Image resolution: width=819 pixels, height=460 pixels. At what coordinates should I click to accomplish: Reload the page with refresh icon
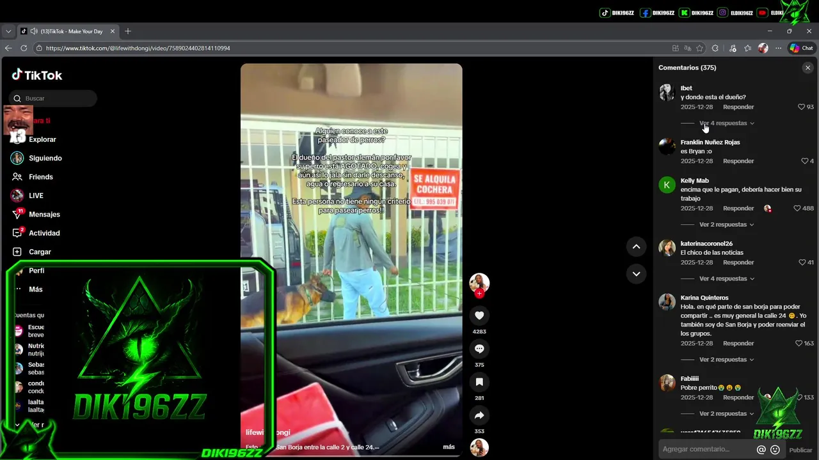click(x=24, y=48)
